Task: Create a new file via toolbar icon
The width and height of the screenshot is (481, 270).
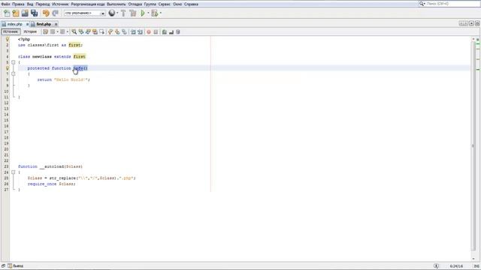Action: point(7,13)
